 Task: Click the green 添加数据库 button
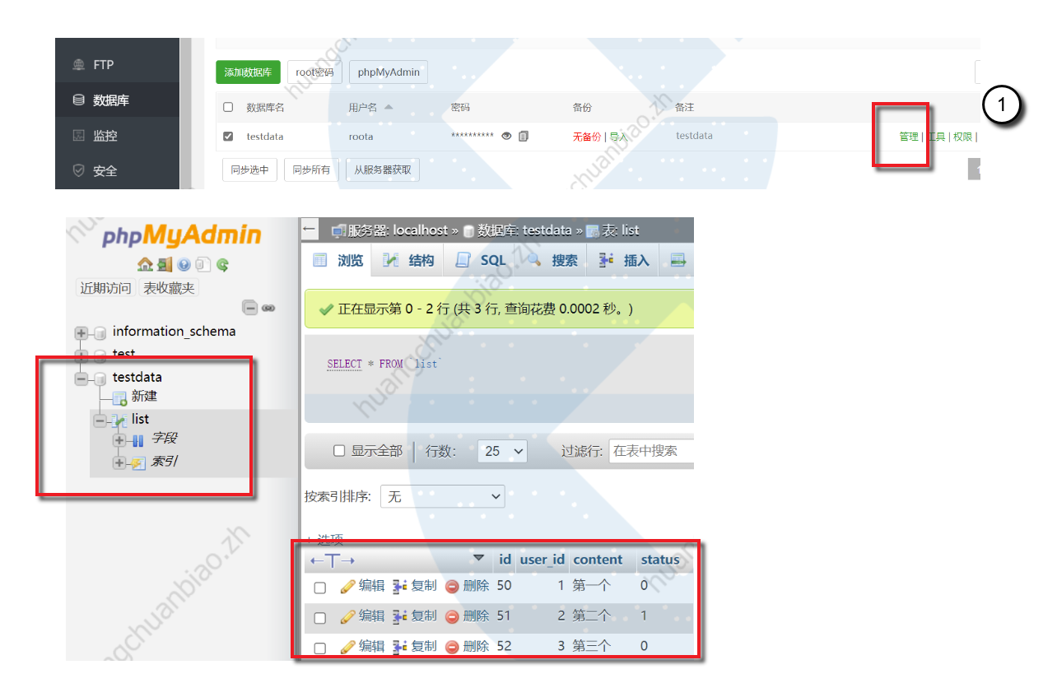pos(248,72)
